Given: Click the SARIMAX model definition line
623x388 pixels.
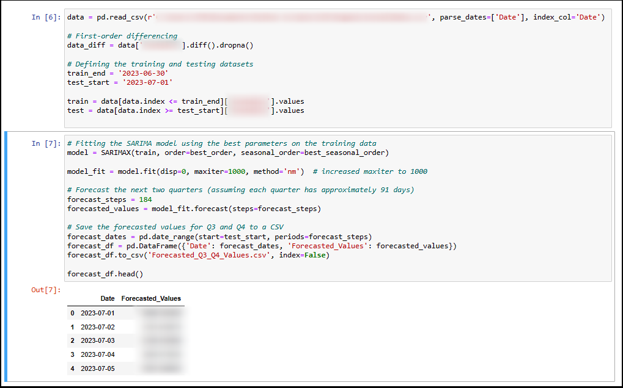Looking at the screenshot, I should 227,153.
